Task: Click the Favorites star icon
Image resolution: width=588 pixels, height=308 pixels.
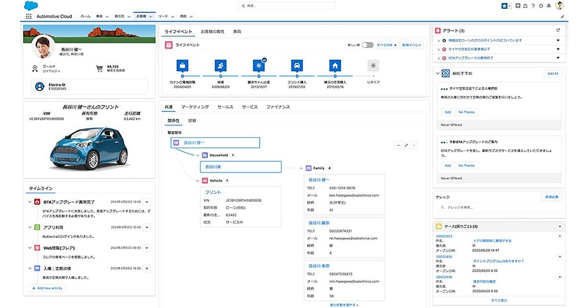Action: (504, 6)
